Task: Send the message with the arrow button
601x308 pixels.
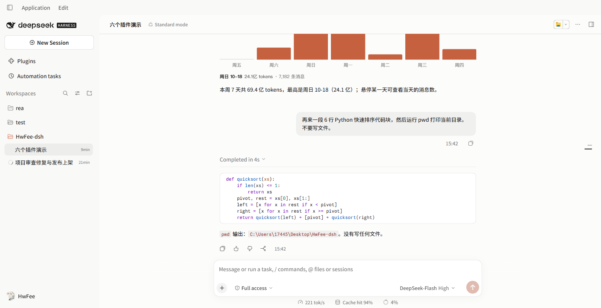Action: [x=473, y=287]
